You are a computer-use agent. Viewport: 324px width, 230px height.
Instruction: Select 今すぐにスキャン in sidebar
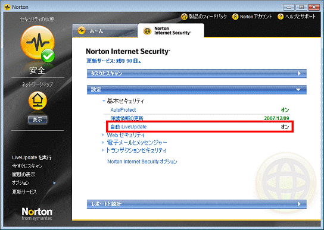[x=27, y=166]
